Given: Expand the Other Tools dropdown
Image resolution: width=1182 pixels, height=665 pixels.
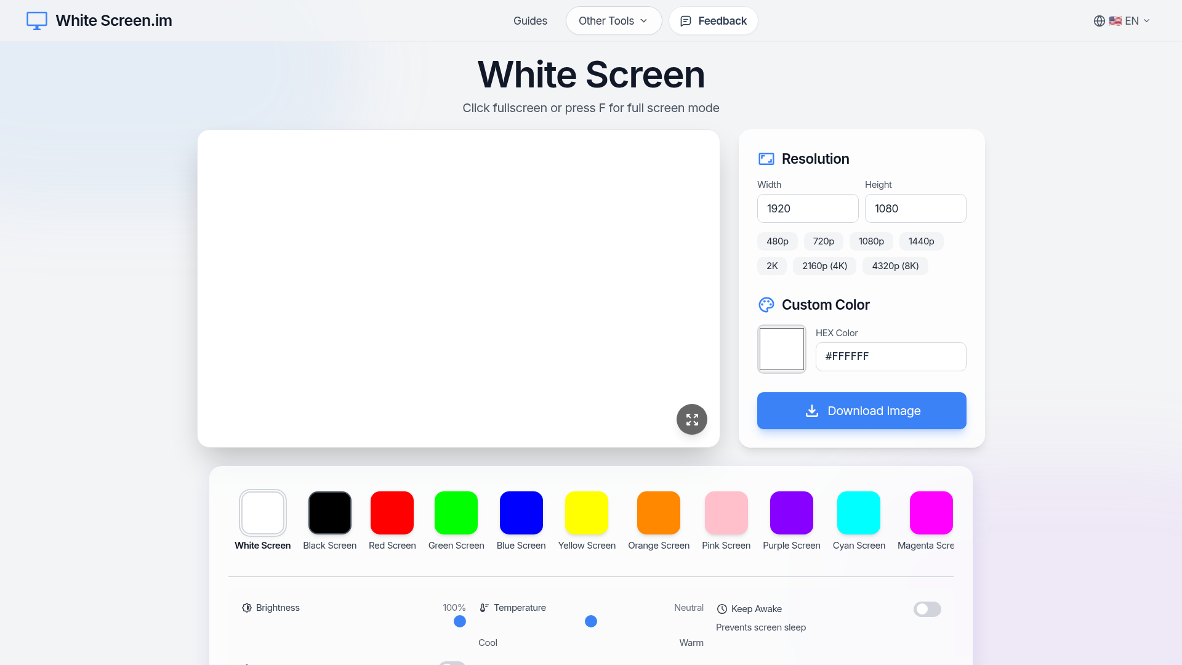Looking at the screenshot, I should pos(614,21).
